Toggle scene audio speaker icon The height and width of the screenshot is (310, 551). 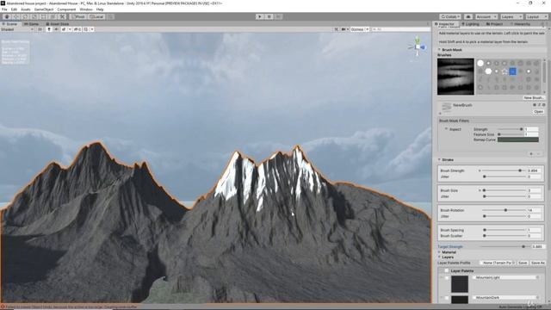point(56,29)
